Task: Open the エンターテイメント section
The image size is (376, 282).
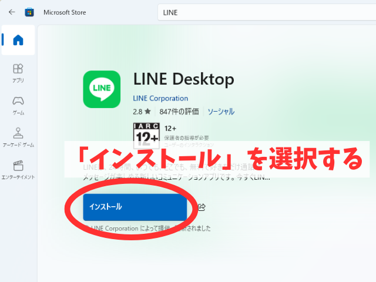Action: pos(18,170)
